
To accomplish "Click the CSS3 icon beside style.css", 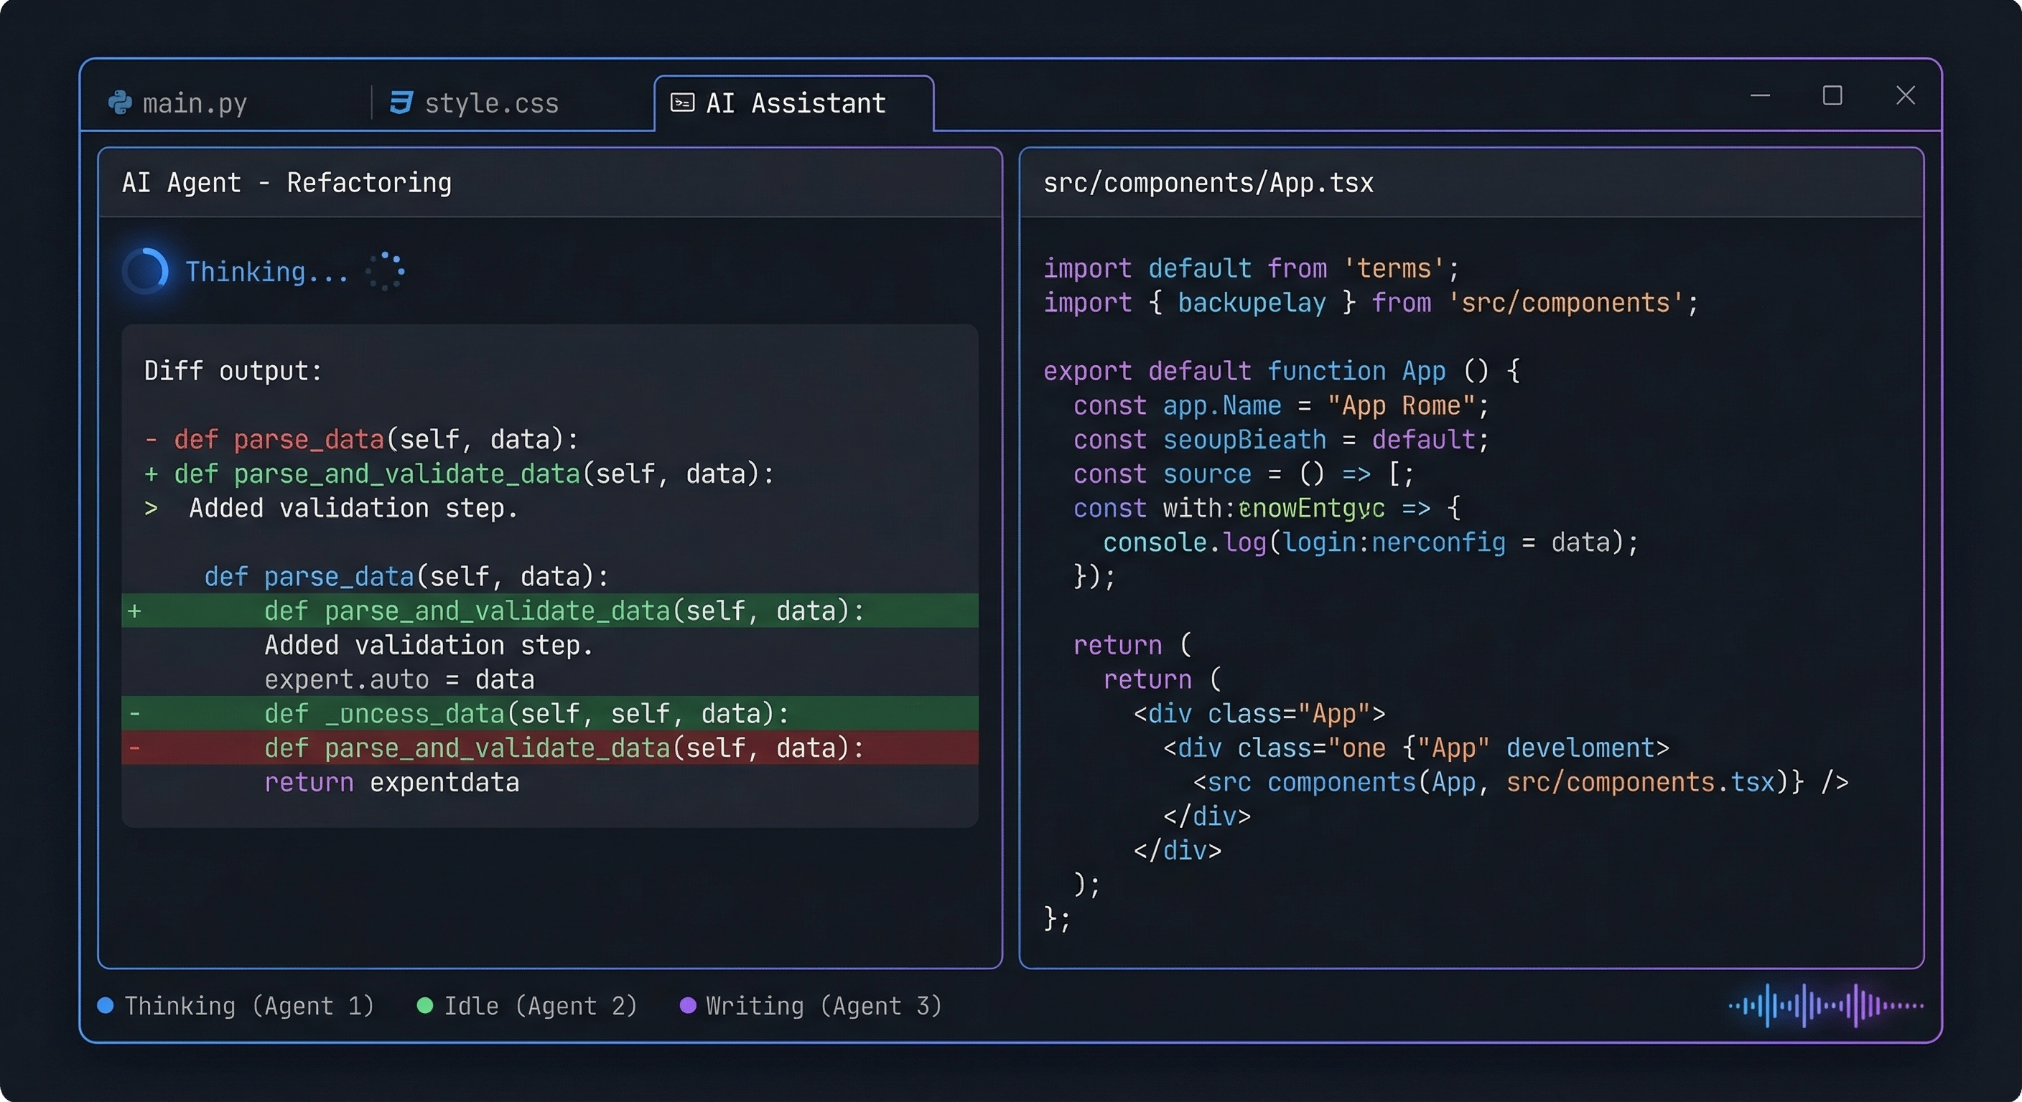I will click(x=401, y=102).
